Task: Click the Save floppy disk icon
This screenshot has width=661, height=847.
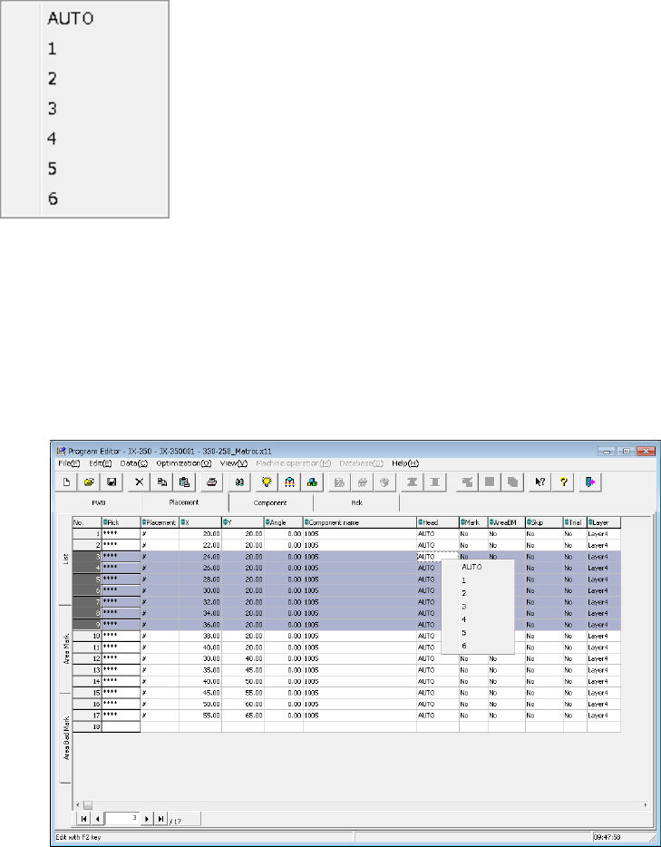Action: (112, 482)
